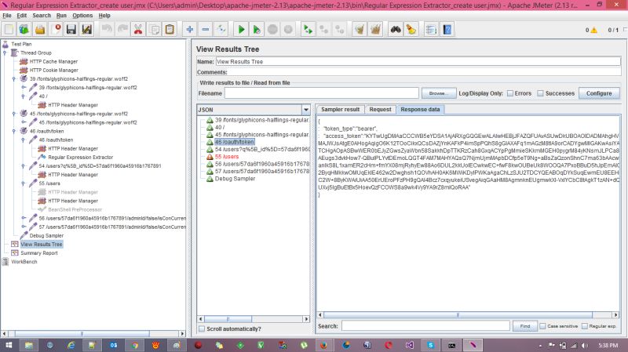Toggle expander of 54 /users?q sampler node
Screen dimensions: 628x352
[x=24, y=166]
